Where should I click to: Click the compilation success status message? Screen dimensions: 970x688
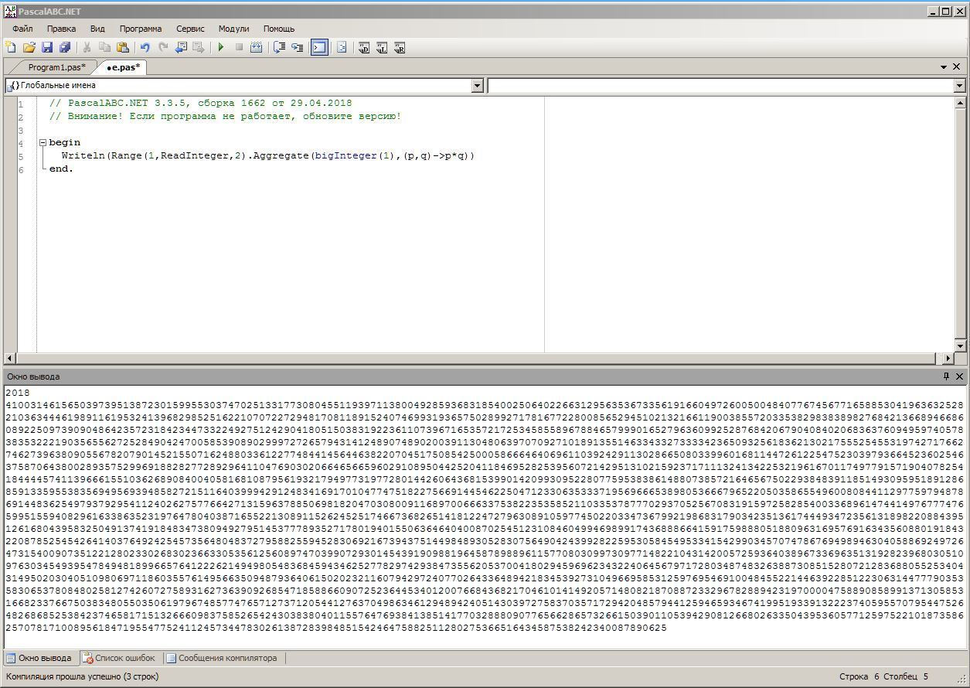coord(83,676)
